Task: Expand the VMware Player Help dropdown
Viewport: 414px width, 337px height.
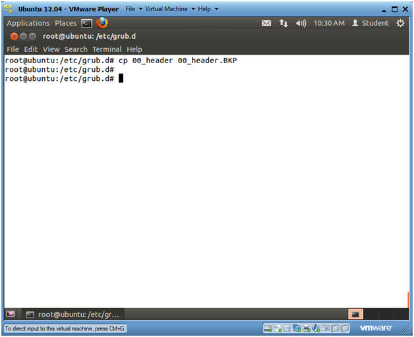Action: tap(208, 9)
